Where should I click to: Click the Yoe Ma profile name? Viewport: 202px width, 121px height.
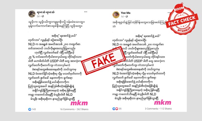[x=126, y=13]
